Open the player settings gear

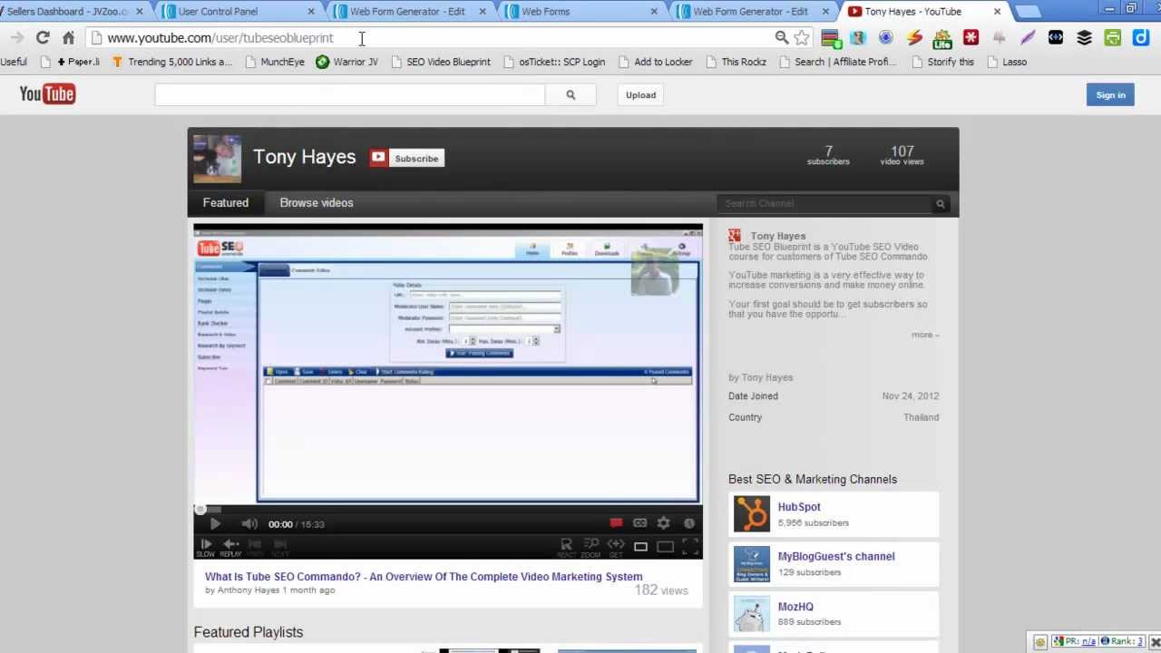coord(664,523)
